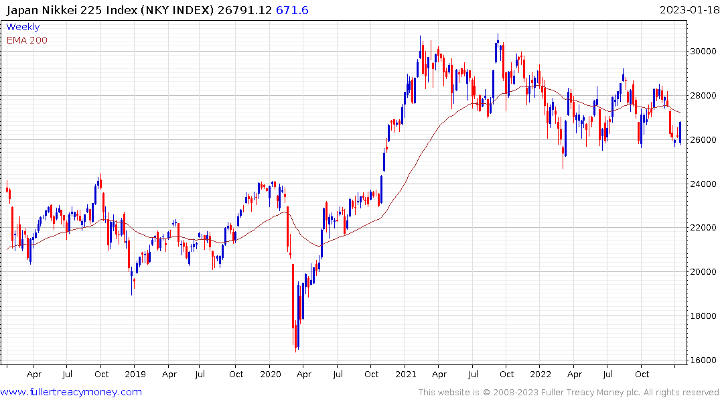Click the 24000 y-axis label
Screen dimensions: 720x402
703,184
